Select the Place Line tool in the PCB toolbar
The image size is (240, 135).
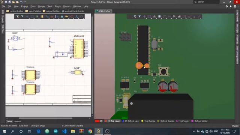tap(199, 16)
